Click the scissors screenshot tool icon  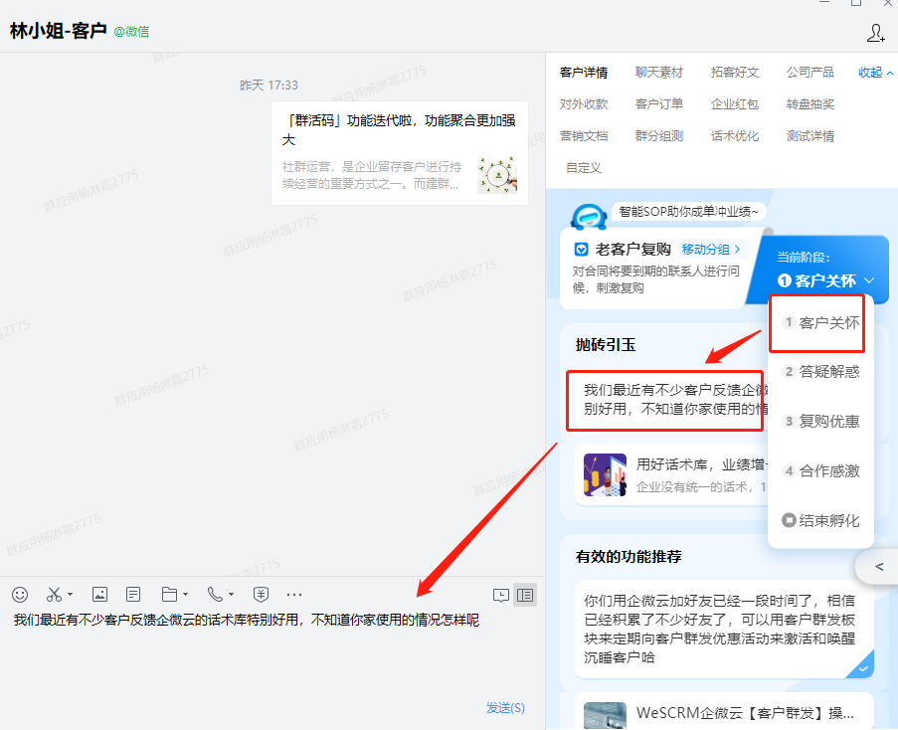click(x=54, y=595)
